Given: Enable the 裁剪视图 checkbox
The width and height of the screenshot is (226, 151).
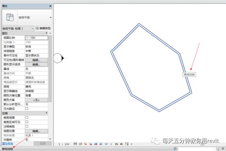Looking at the screenshot, I should [x=27, y=118].
